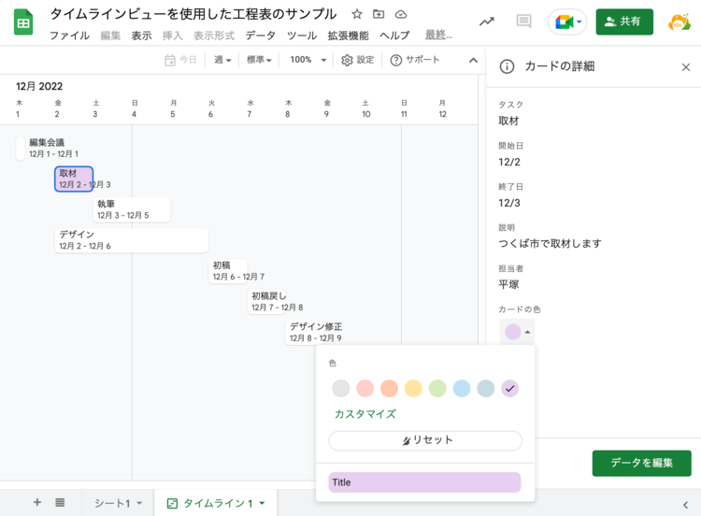Click the move-to-folder icon
Image resolution: width=701 pixels, height=516 pixels.
[379, 14]
